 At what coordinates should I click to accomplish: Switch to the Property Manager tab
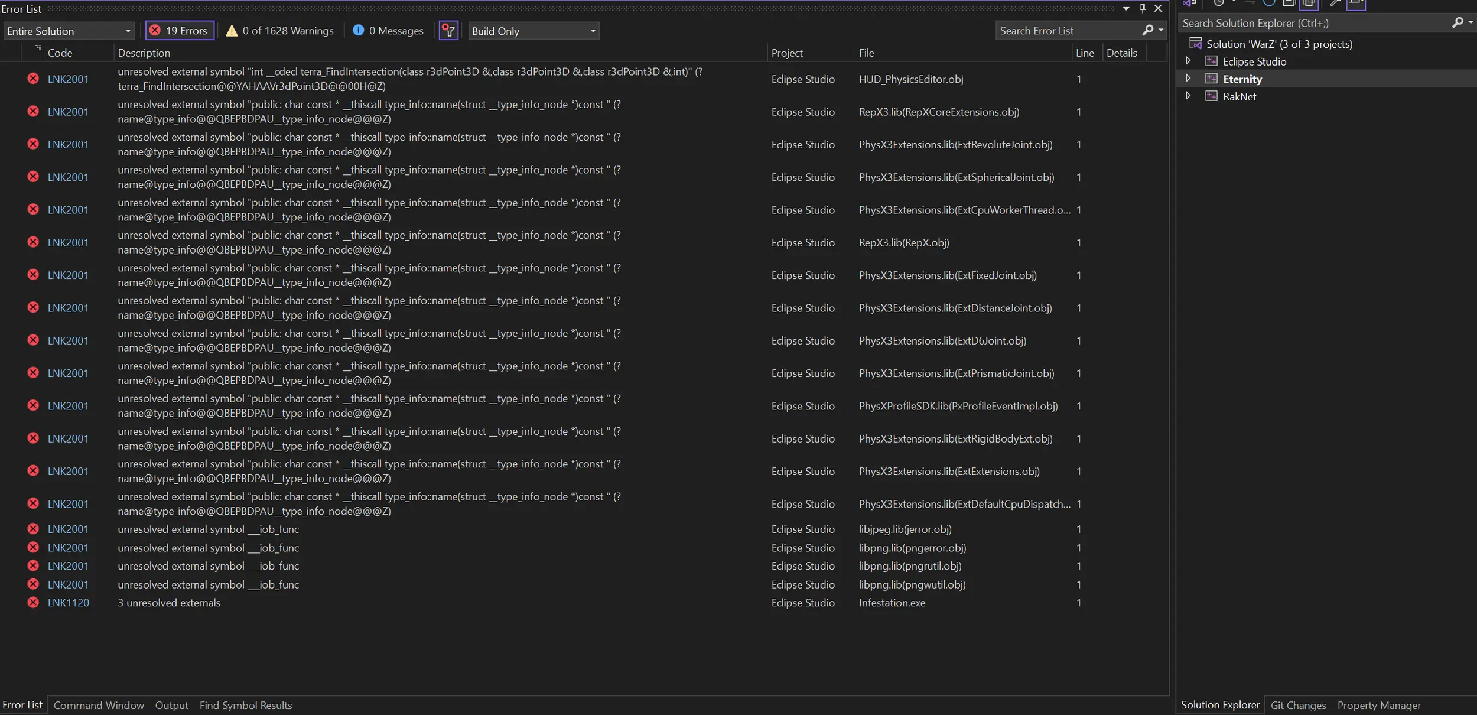click(x=1379, y=705)
